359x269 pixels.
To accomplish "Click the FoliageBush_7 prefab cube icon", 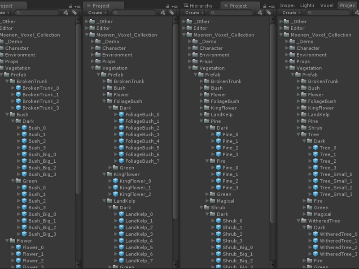I will coord(121,161).
